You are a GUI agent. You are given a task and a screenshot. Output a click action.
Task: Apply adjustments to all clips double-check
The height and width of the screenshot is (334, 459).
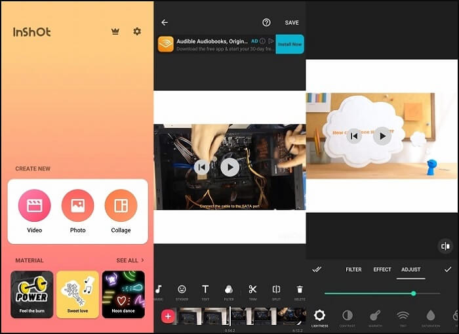pyautogui.click(x=317, y=269)
